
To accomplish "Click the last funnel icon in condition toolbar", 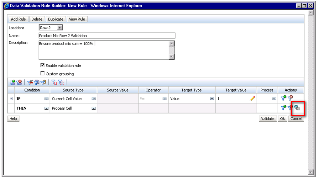I will click(61, 82).
